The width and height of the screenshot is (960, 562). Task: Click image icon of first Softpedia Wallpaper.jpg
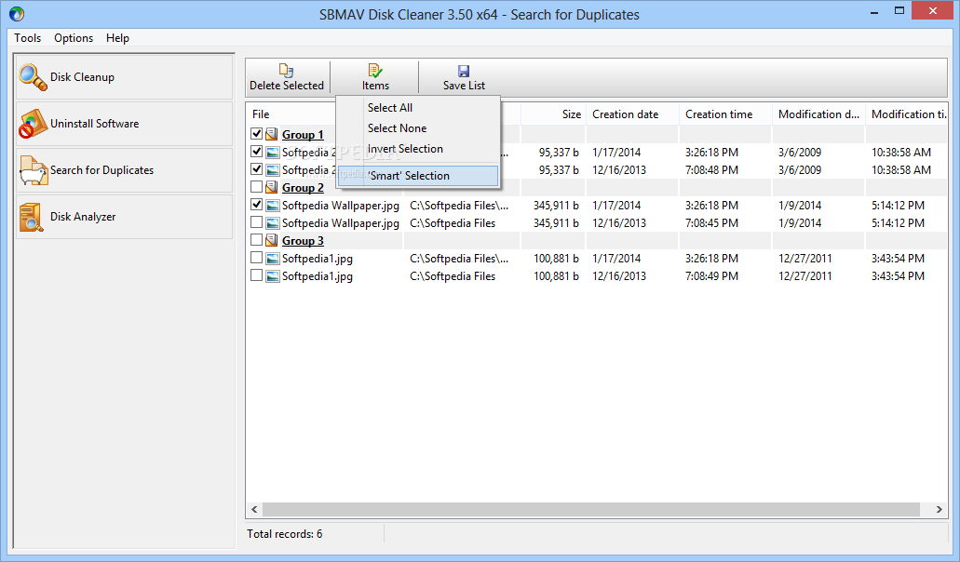click(273, 206)
